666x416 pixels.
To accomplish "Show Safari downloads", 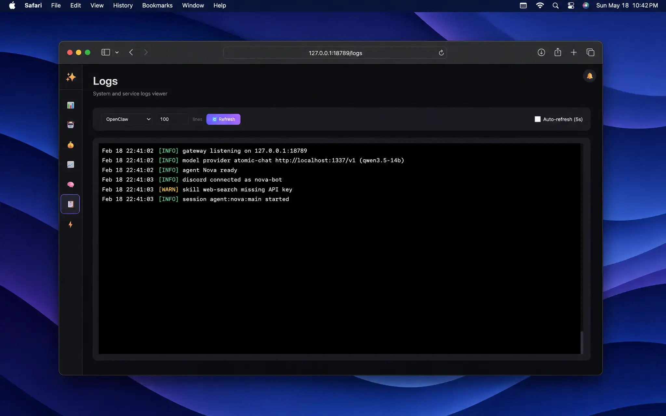I will [541, 52].
